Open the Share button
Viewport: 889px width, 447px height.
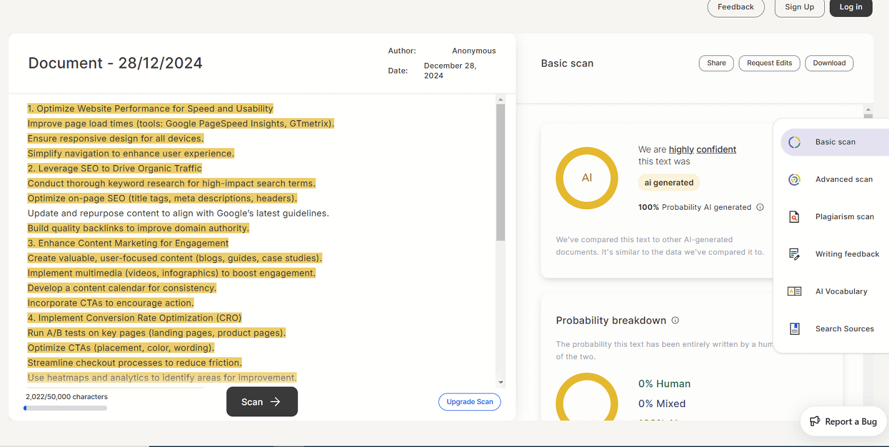(x=716, y=63)
